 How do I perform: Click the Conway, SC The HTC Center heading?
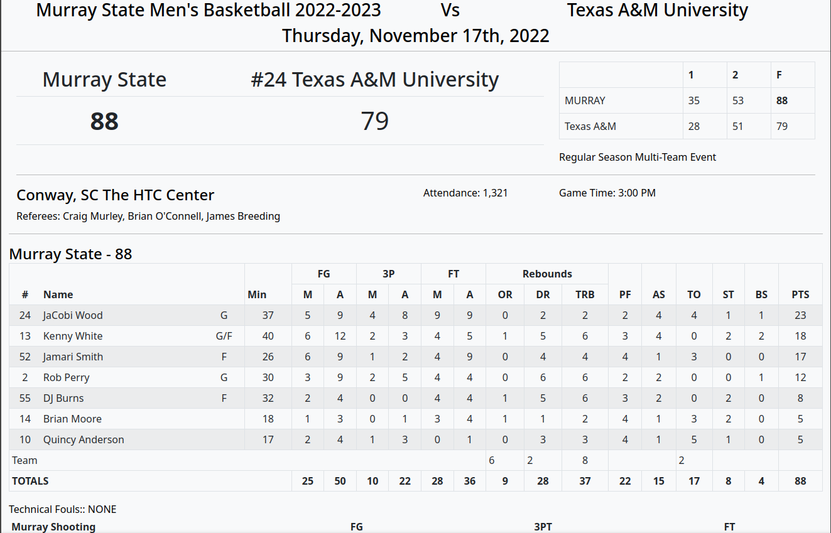click(x=116, y=195)
